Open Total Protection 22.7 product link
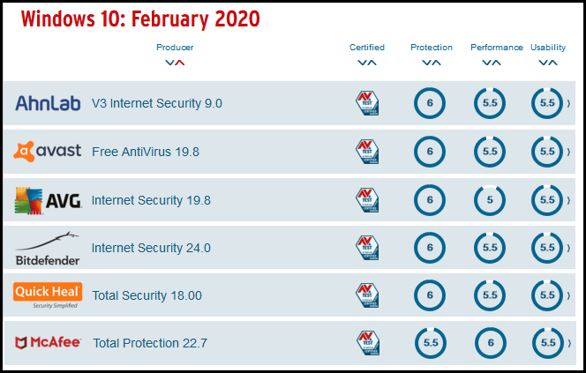The image size is (586, 373). click(150, 343)
